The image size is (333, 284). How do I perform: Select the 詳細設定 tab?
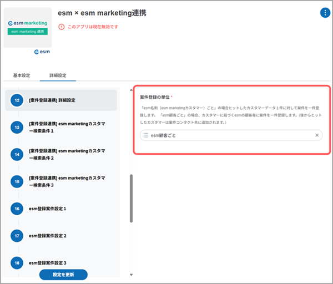tap(59, 75)
